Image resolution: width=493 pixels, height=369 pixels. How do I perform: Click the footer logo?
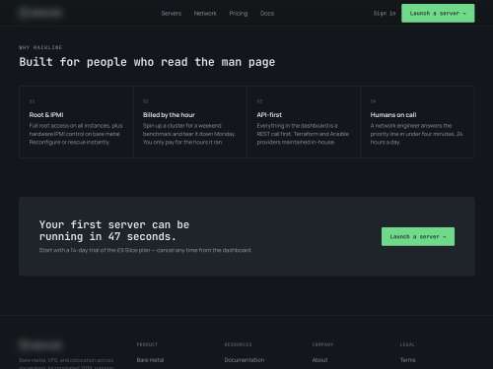pyautogui.click(x=40, y=344)
